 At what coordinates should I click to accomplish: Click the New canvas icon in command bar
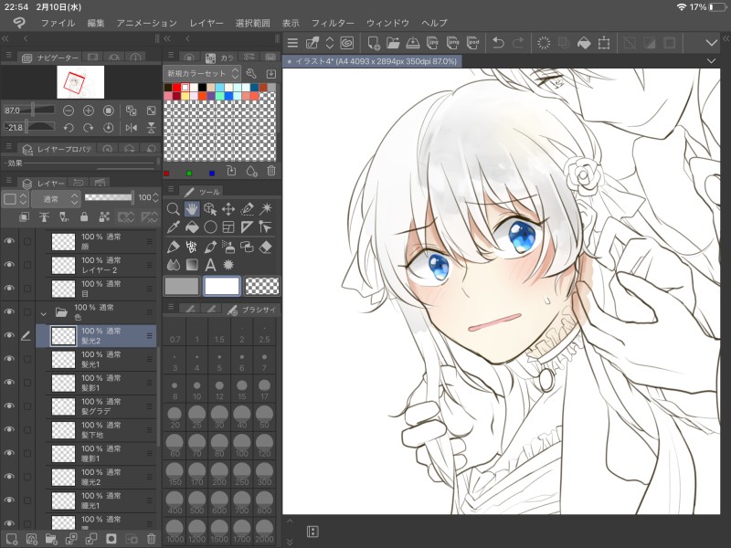pyautogui.click(x=374, y=43)
